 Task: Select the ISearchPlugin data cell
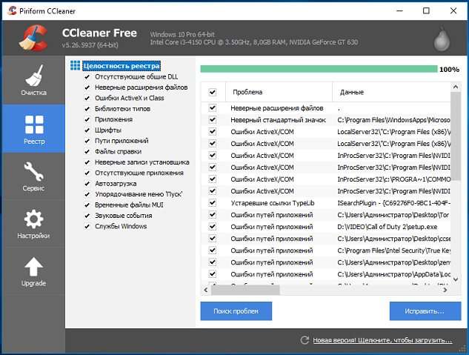[x=393, y=203]
